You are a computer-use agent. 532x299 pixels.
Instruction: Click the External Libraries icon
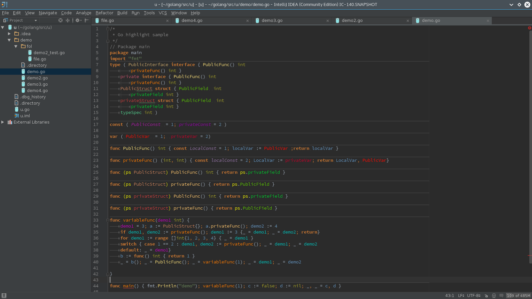coord(10,122)
